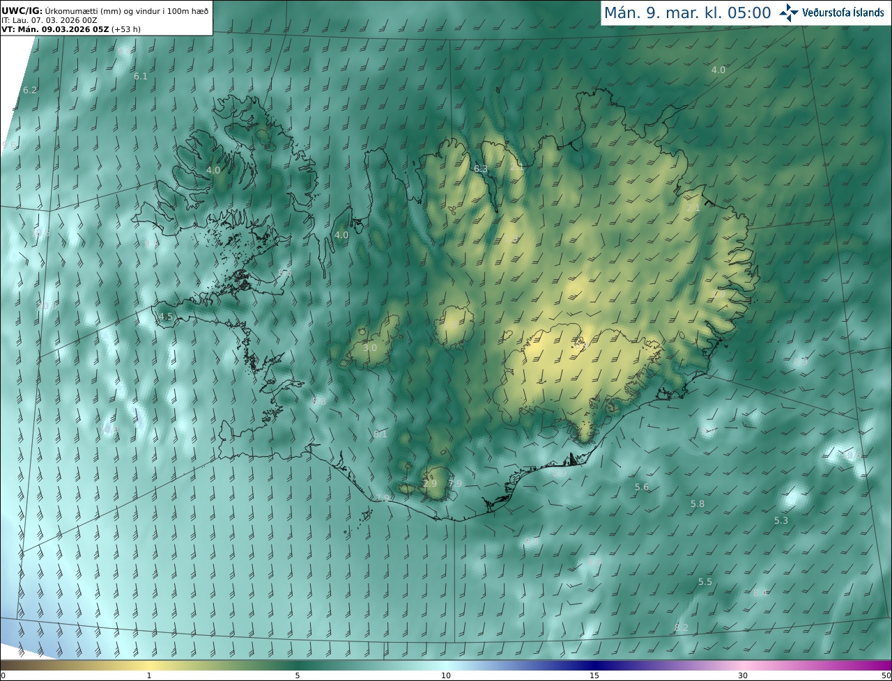
Task: Pick the dark blue color at scale value 15
Action: coord(594,666)
